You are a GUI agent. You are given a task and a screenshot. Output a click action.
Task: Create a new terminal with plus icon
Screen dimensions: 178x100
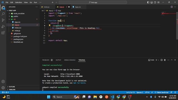coord(156,60)
